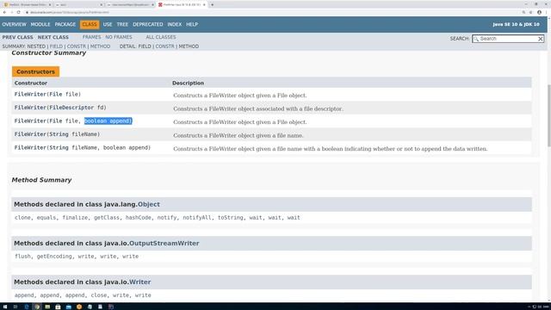Jump to METHOD in the SUMMARY row

point(100,46)
